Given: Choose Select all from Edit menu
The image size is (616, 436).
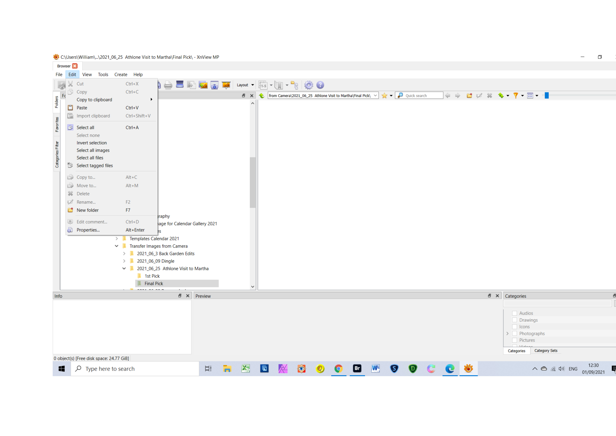Looking at the screenshot, I should 85,127.
